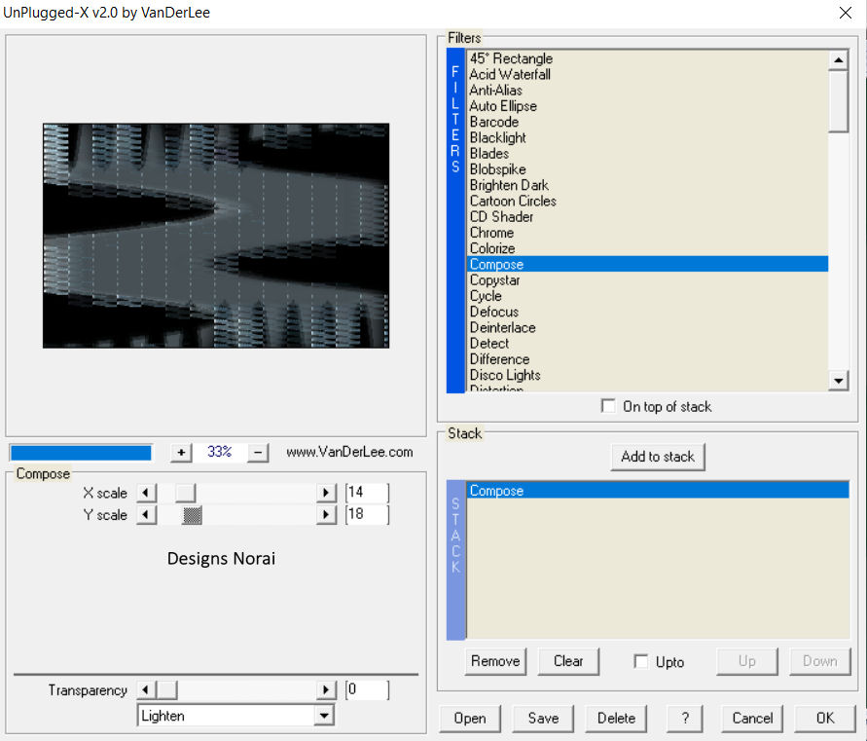The width and height of the screenshot is (867, 741).
Task: Click the zoom in plus button
Action: tap(181, 453)
